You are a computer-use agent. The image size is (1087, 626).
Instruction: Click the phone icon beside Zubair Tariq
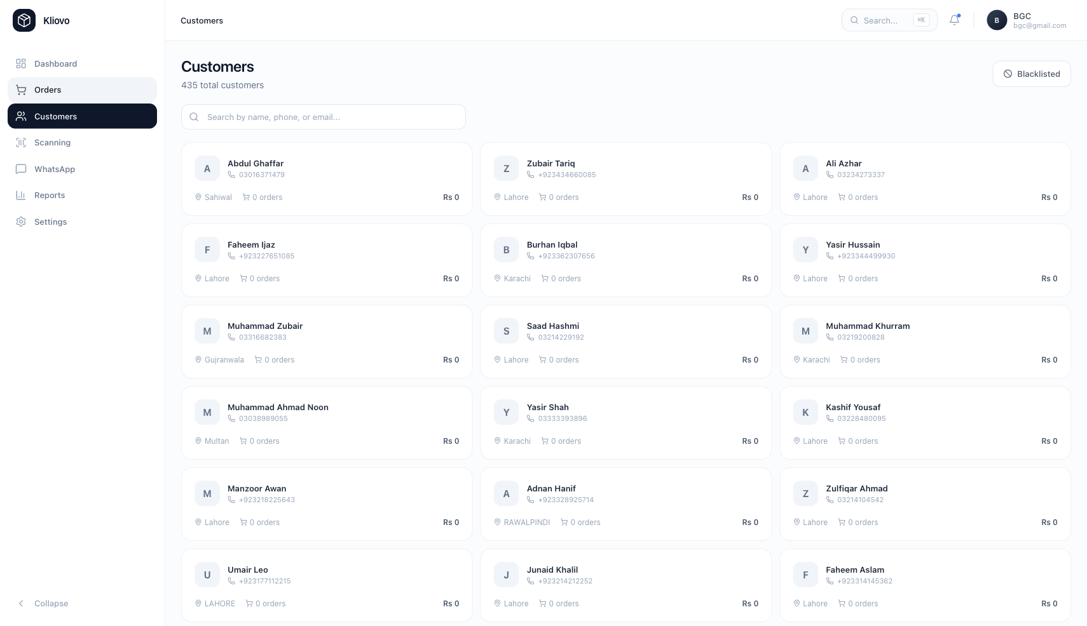[x=531, y=175]
